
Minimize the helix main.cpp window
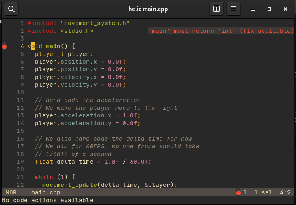tap(253, 9)
